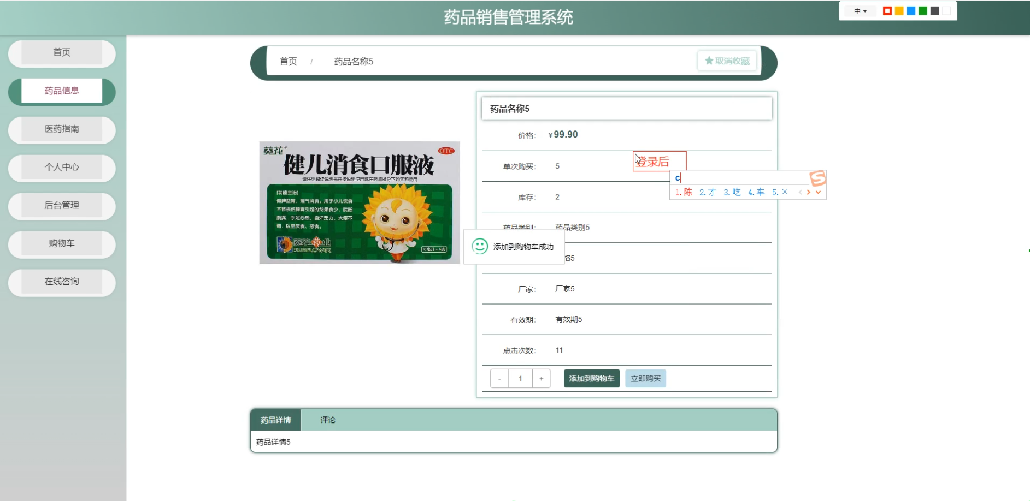Pick the yellow color swatch
This screenshot has width=1030, height=501.
click(x=899, y=11)
